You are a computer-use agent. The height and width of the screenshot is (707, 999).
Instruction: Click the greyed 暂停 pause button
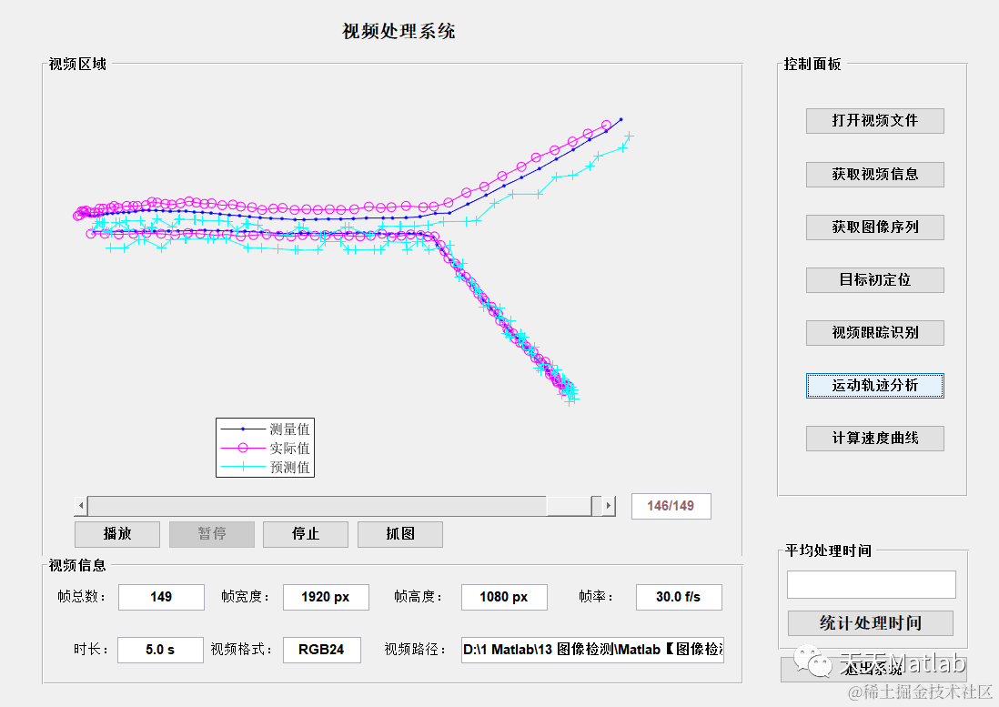pyautogui.click(x=211, y=534)
